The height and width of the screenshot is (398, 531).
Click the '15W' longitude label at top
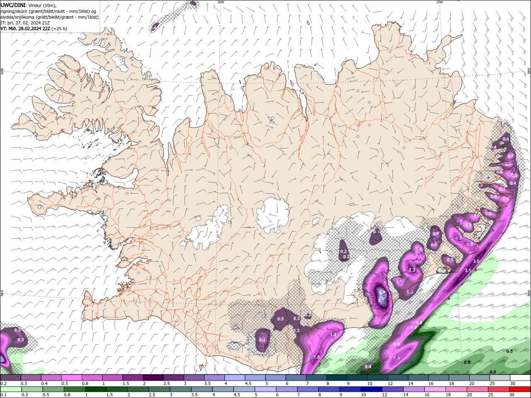[x=439, y=2]
